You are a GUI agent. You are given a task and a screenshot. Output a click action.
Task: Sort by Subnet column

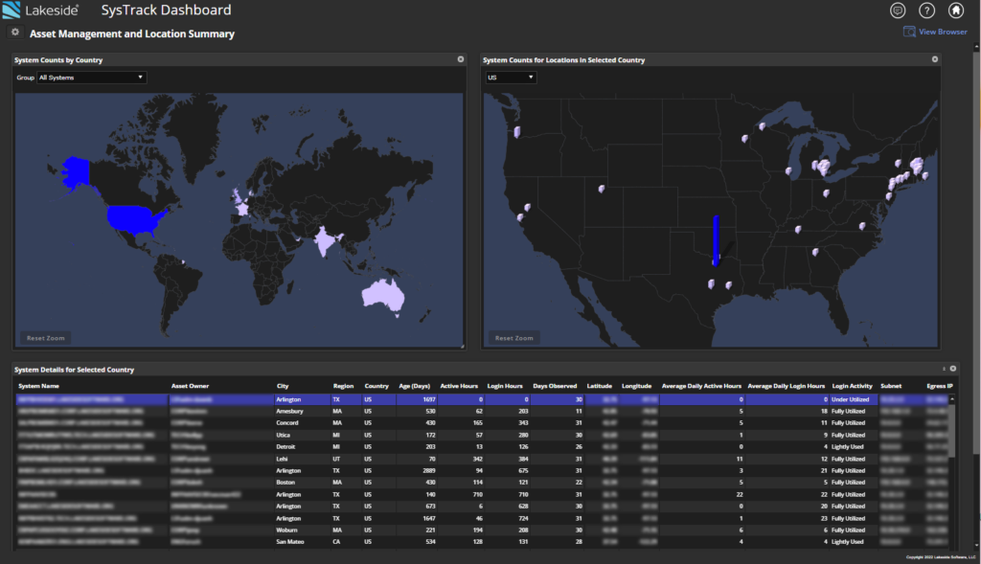pyautogui.click(x=891, y=386)
